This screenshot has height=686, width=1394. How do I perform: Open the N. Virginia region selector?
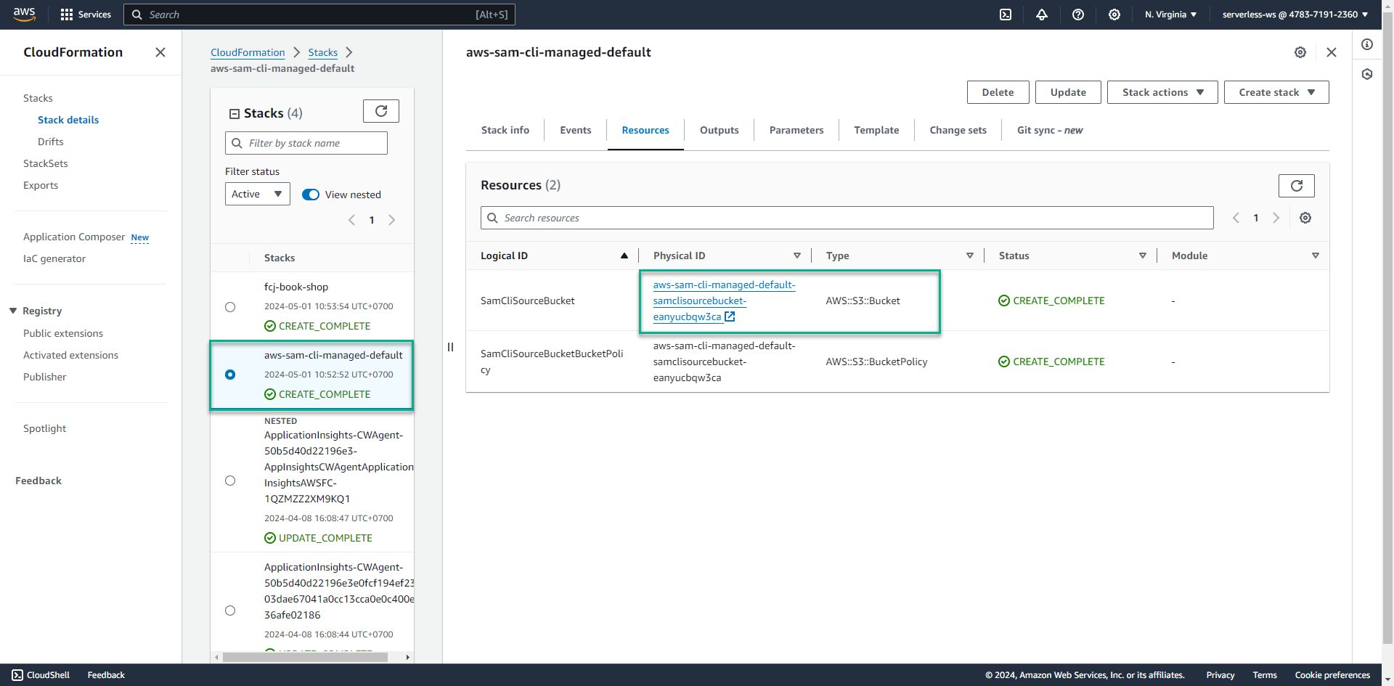click(x=1170, y=15)
